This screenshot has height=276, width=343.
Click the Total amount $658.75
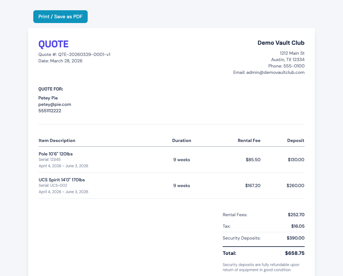tap(295, 253)
